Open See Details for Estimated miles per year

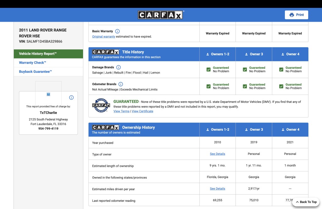click(218, 189)
